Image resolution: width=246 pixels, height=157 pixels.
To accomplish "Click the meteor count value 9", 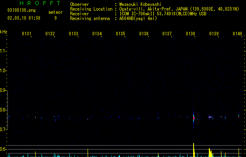I will pyautogui.click(x=56, y=18).
